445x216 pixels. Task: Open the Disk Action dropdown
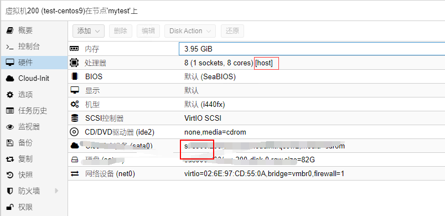[x=190, y=31]
